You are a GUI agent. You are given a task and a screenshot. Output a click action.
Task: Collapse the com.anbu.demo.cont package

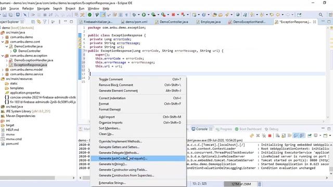pos(3,42)
